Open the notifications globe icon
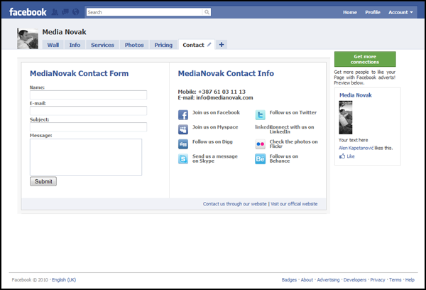The height and width of the screenshot is (290, 426). (x=76, y=12)
